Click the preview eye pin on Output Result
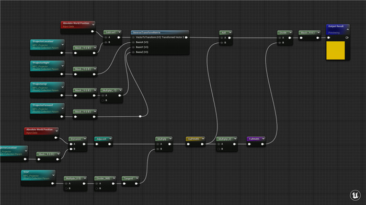Image resolution: width=366 pixels, height=205 pixels. [347, 38]
